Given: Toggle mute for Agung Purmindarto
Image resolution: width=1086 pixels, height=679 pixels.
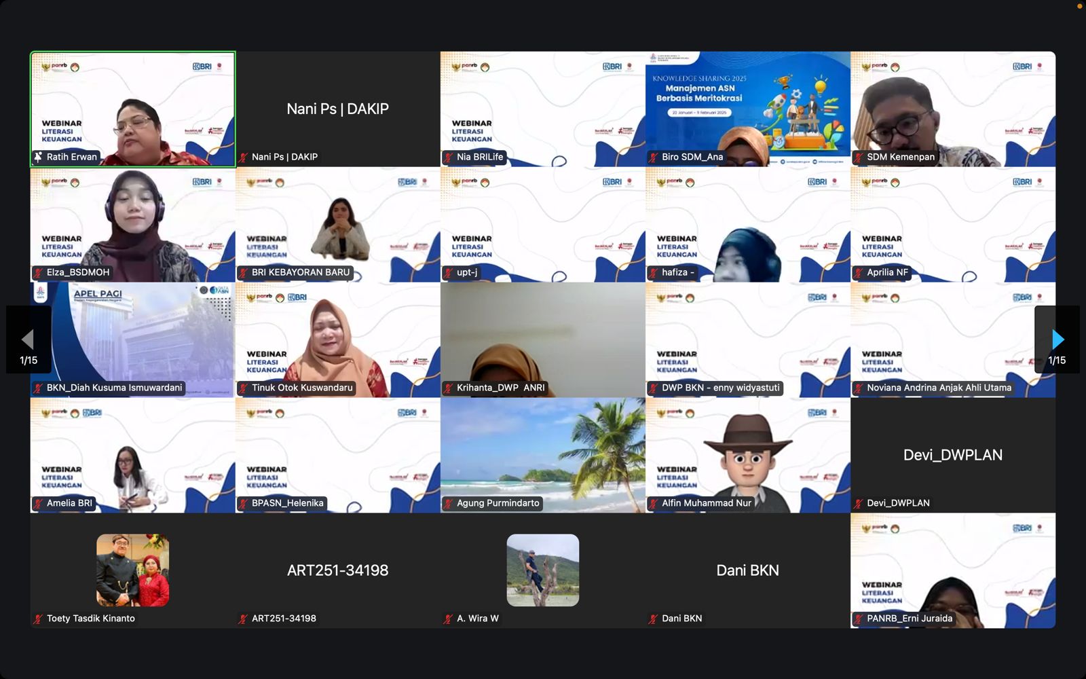Looking at the screenshot, I should click(x=448, y=503).
